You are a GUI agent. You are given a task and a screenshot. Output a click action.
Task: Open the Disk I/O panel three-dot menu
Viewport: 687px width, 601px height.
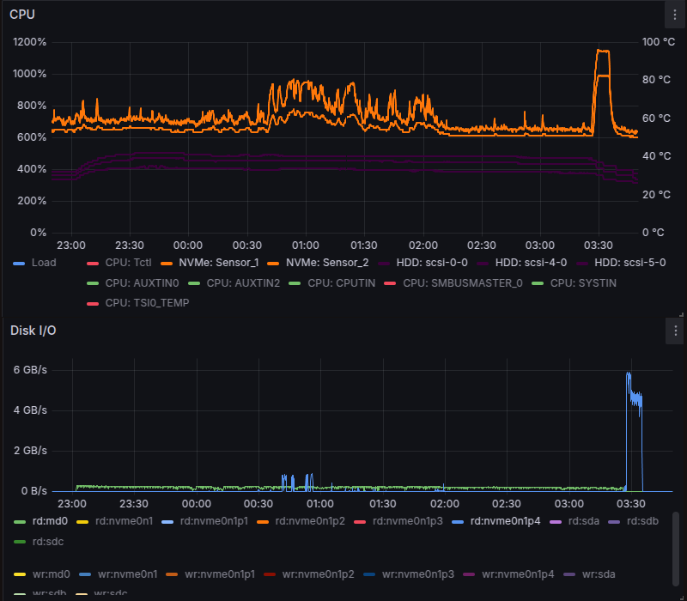[676, 331]
